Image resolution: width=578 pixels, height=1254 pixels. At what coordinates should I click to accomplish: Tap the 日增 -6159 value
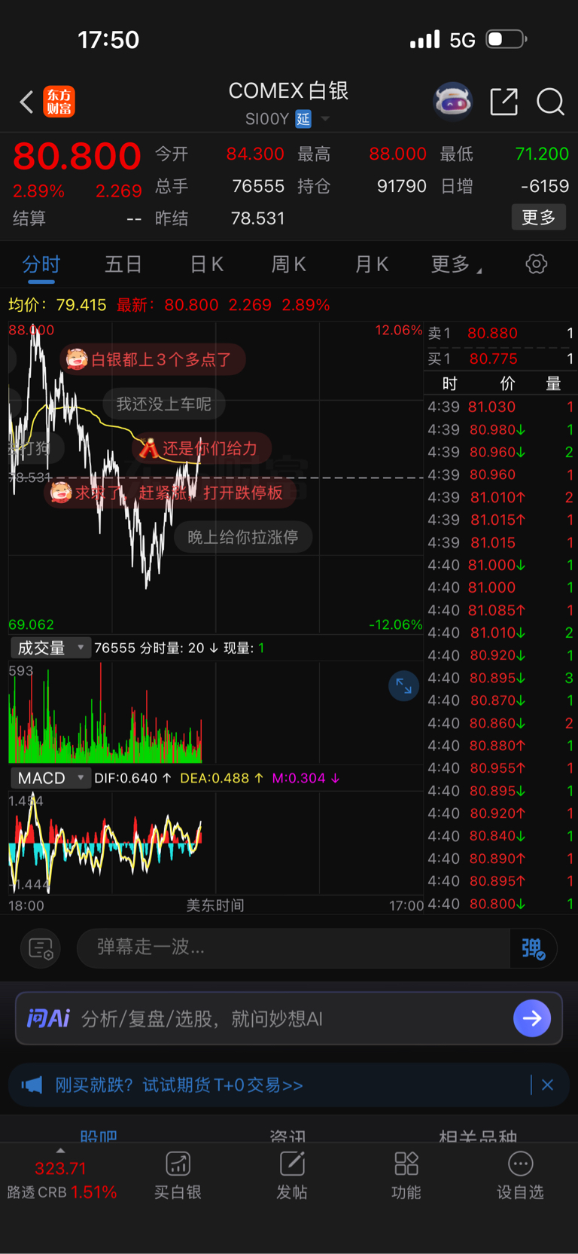tap(544, 186)
